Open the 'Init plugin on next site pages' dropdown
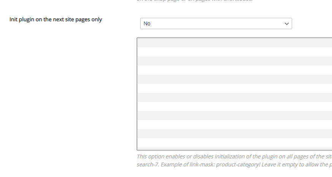Image resolution: width=332 pixels, height=177 pixels. point(216,23)
